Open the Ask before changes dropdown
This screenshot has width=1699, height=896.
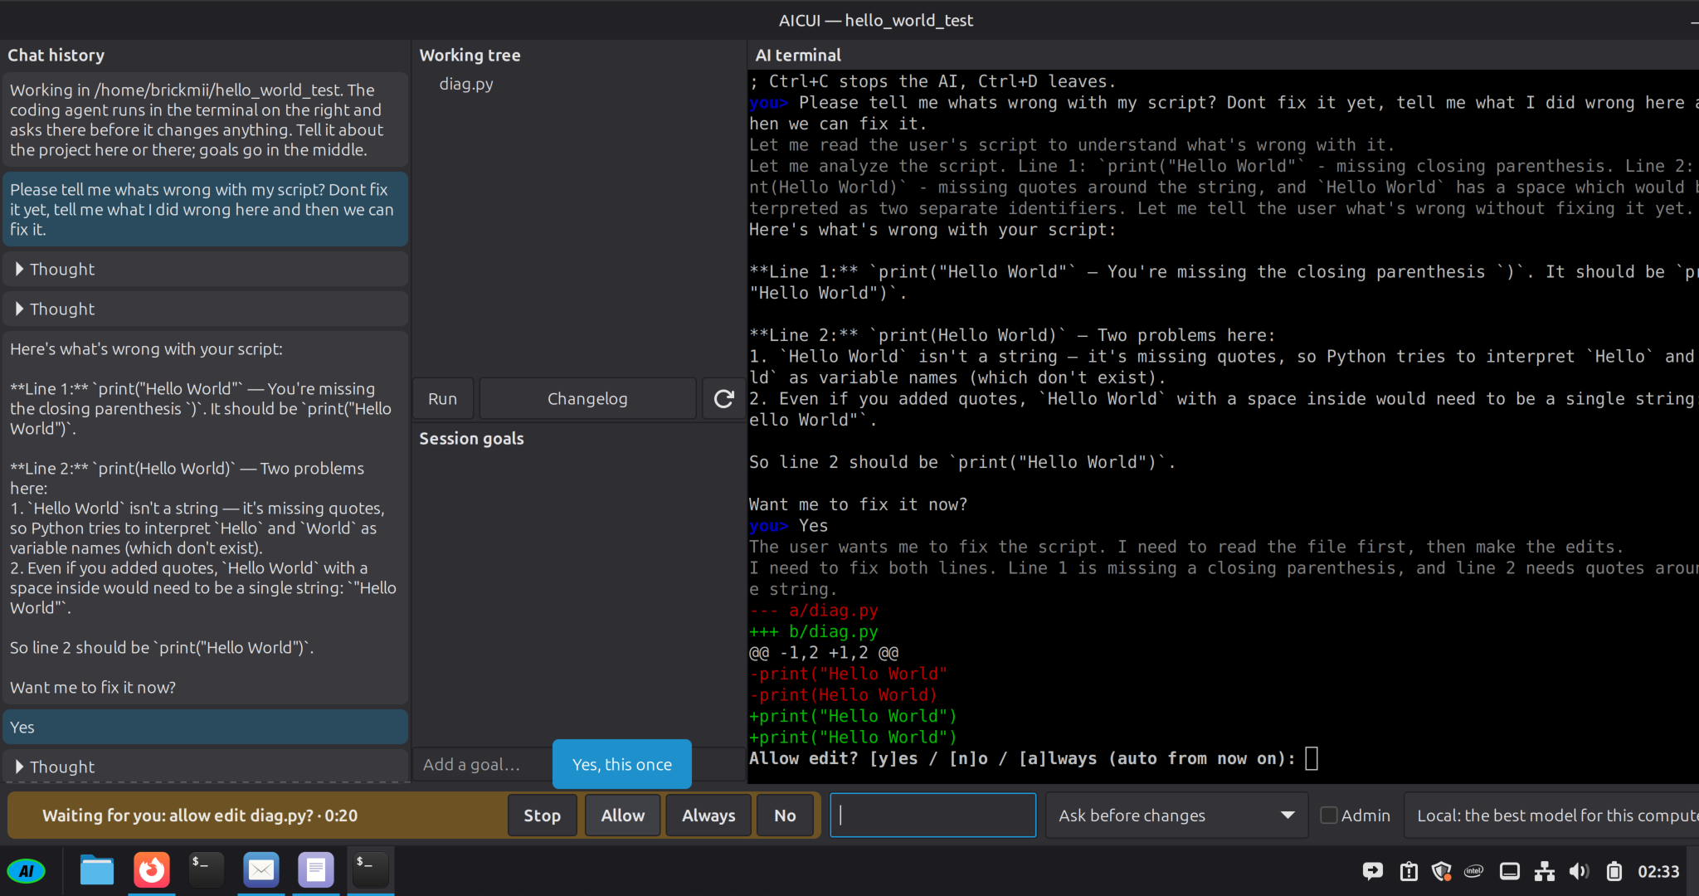(x=1176, y=816)
